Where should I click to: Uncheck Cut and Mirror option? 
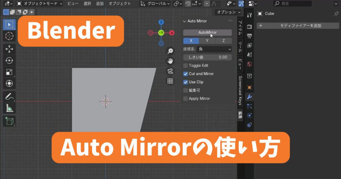[185, 74]
